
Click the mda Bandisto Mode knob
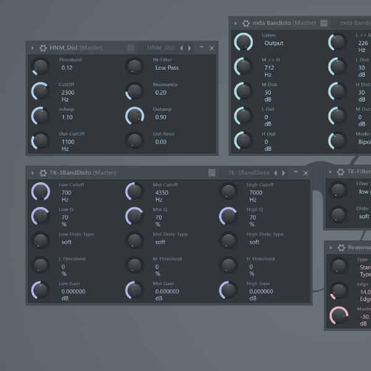(338, 141)
